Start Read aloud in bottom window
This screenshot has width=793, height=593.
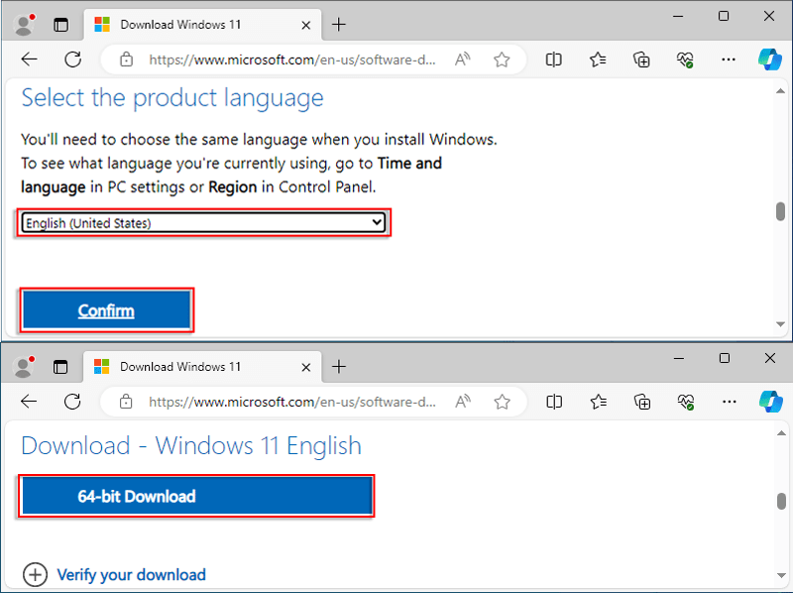(x=463, y=402)
